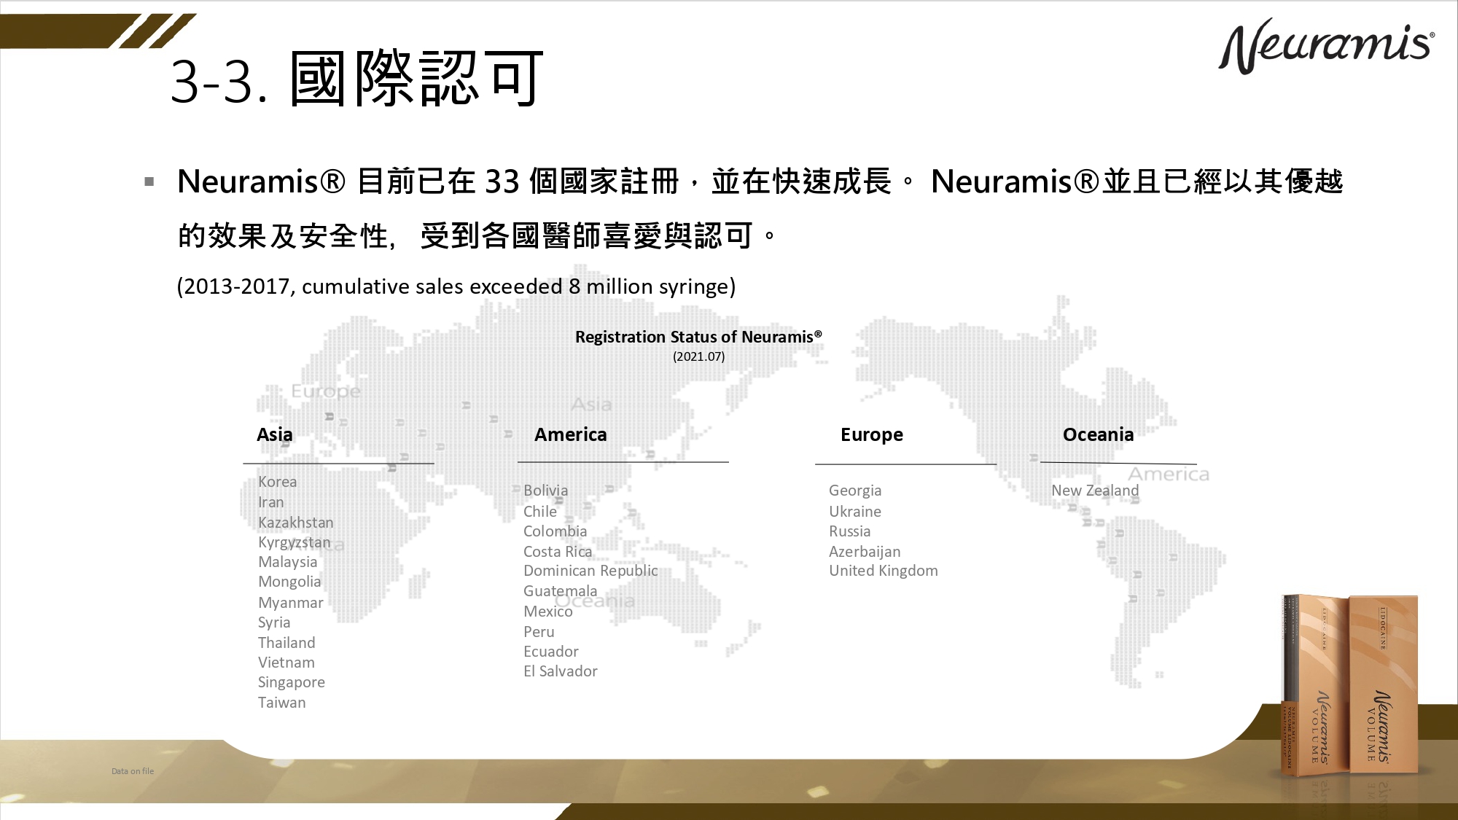
Task: Select "Bolivia" in the America list
Action: pyautogui.click(x=545, y=491)
